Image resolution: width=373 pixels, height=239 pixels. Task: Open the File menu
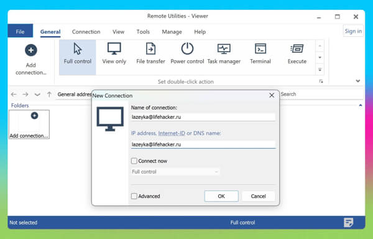(x=21, y=31)
